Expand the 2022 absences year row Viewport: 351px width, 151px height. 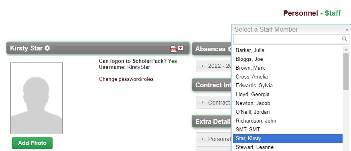pyautogui.click(x=213, y=66)
